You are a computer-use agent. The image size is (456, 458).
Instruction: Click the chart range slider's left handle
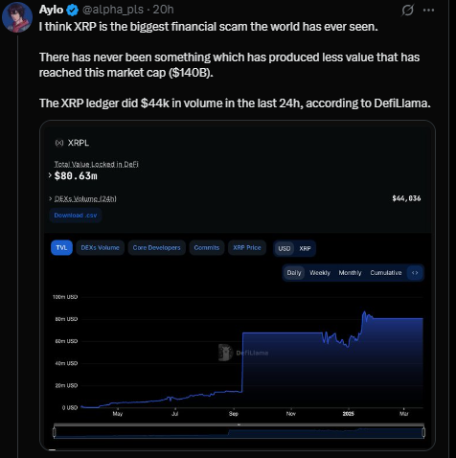click(x=55, y=432)
